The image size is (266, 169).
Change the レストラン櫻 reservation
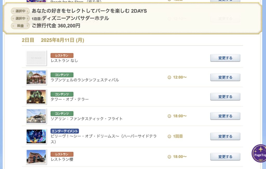click(x=225, y=157)
